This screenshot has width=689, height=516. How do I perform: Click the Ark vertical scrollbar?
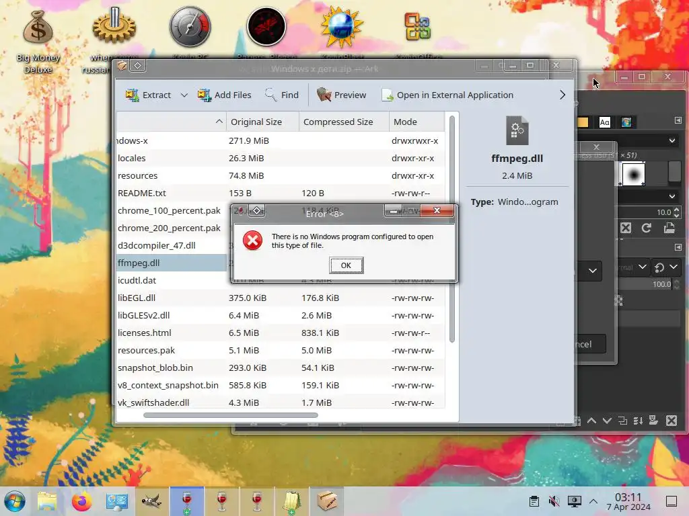click(x=451, y=228)
